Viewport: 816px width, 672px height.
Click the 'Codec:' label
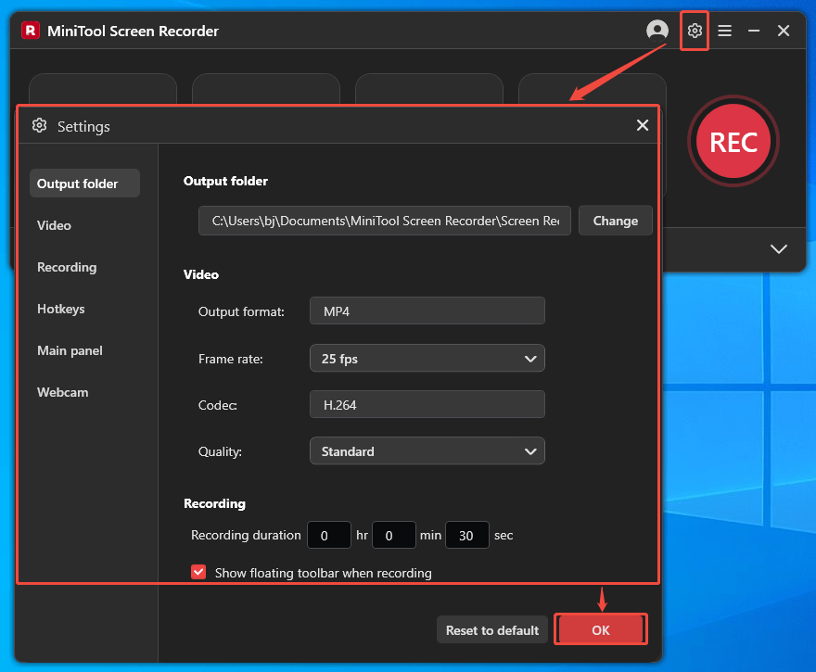coord(218,405)
